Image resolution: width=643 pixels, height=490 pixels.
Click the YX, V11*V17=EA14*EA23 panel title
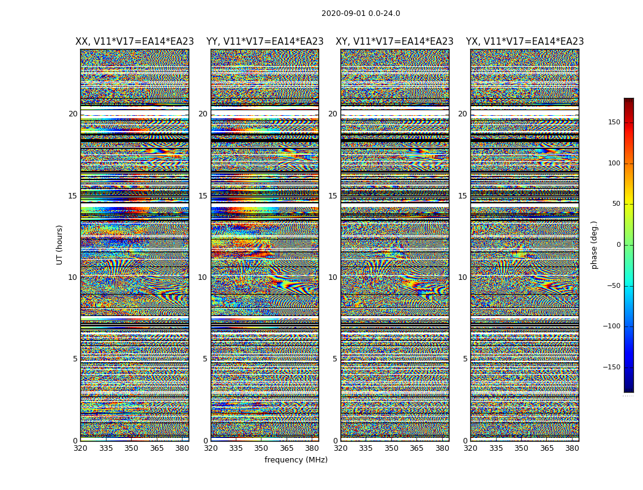525,42
